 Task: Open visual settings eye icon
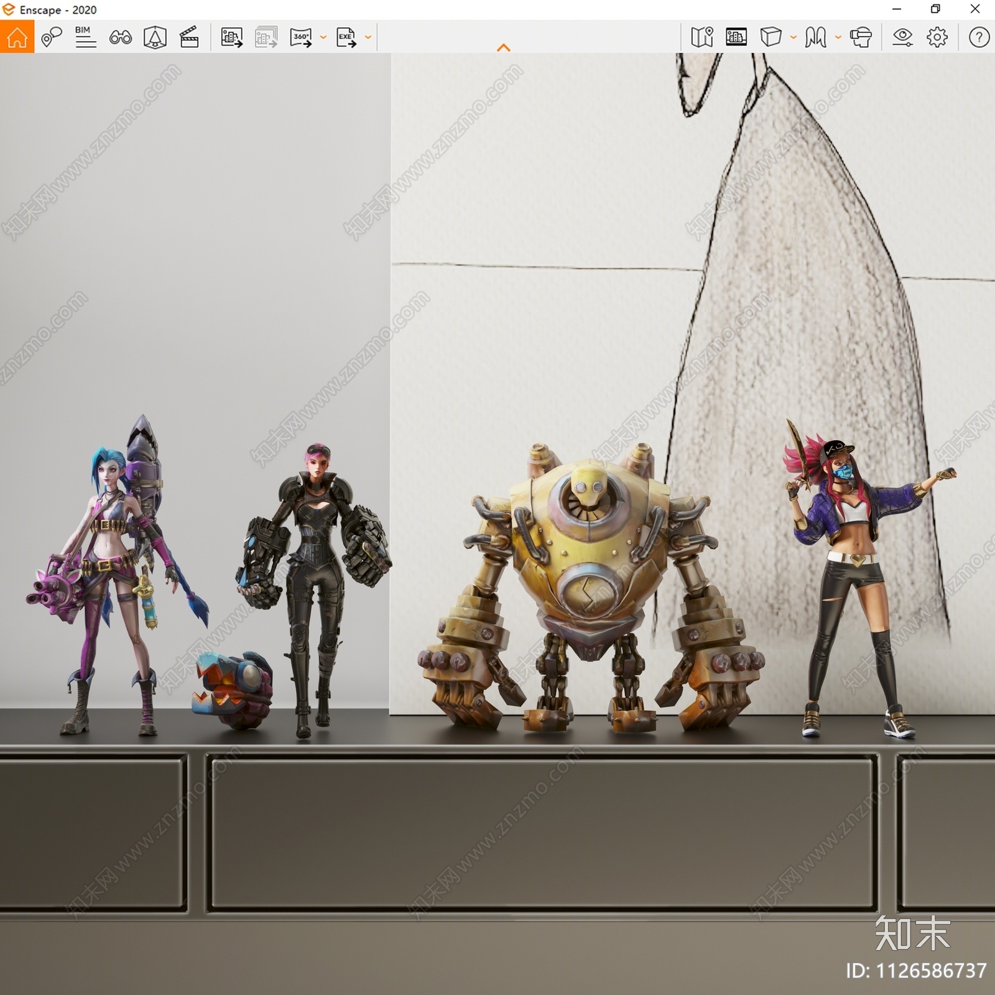(902, 37)
